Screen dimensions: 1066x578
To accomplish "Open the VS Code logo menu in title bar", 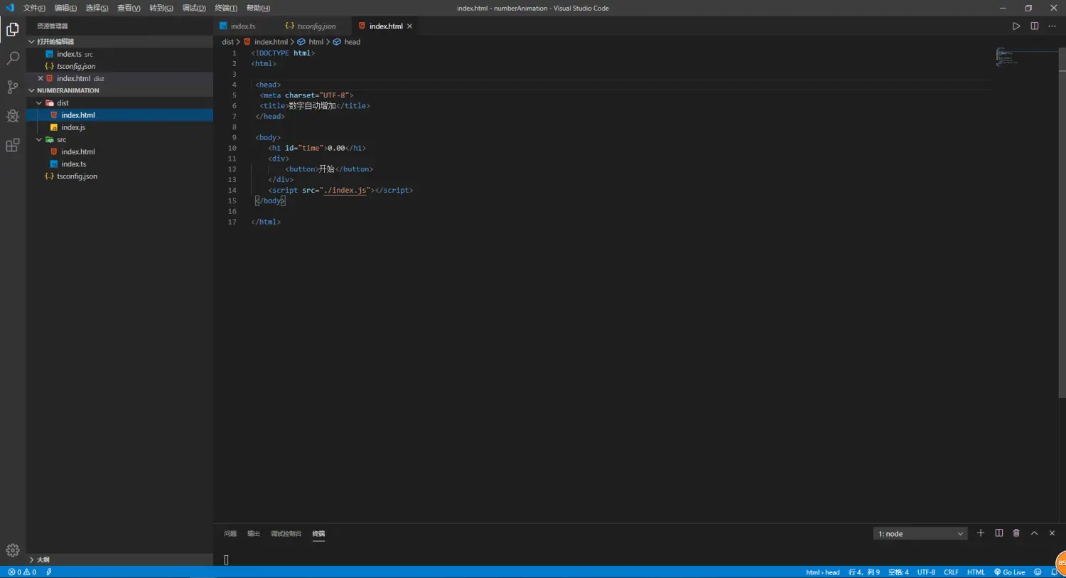I will coord(10,8).
